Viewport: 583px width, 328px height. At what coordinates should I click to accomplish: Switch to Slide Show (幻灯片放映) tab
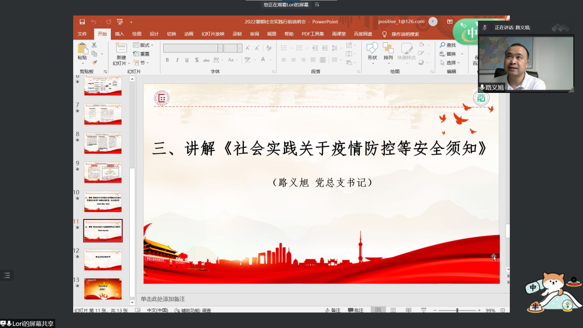click(213, 34)
